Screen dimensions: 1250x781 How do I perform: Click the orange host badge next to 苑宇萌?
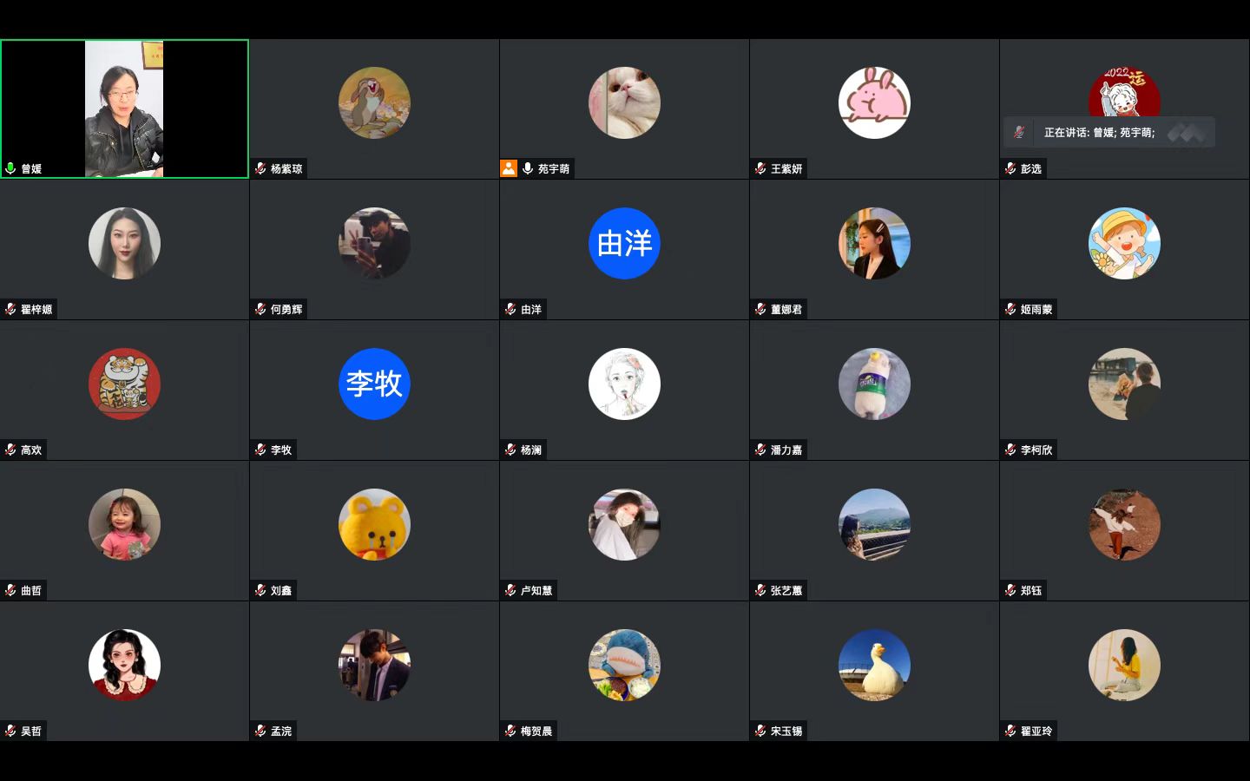pyautogui.click(x=509, y=168)
